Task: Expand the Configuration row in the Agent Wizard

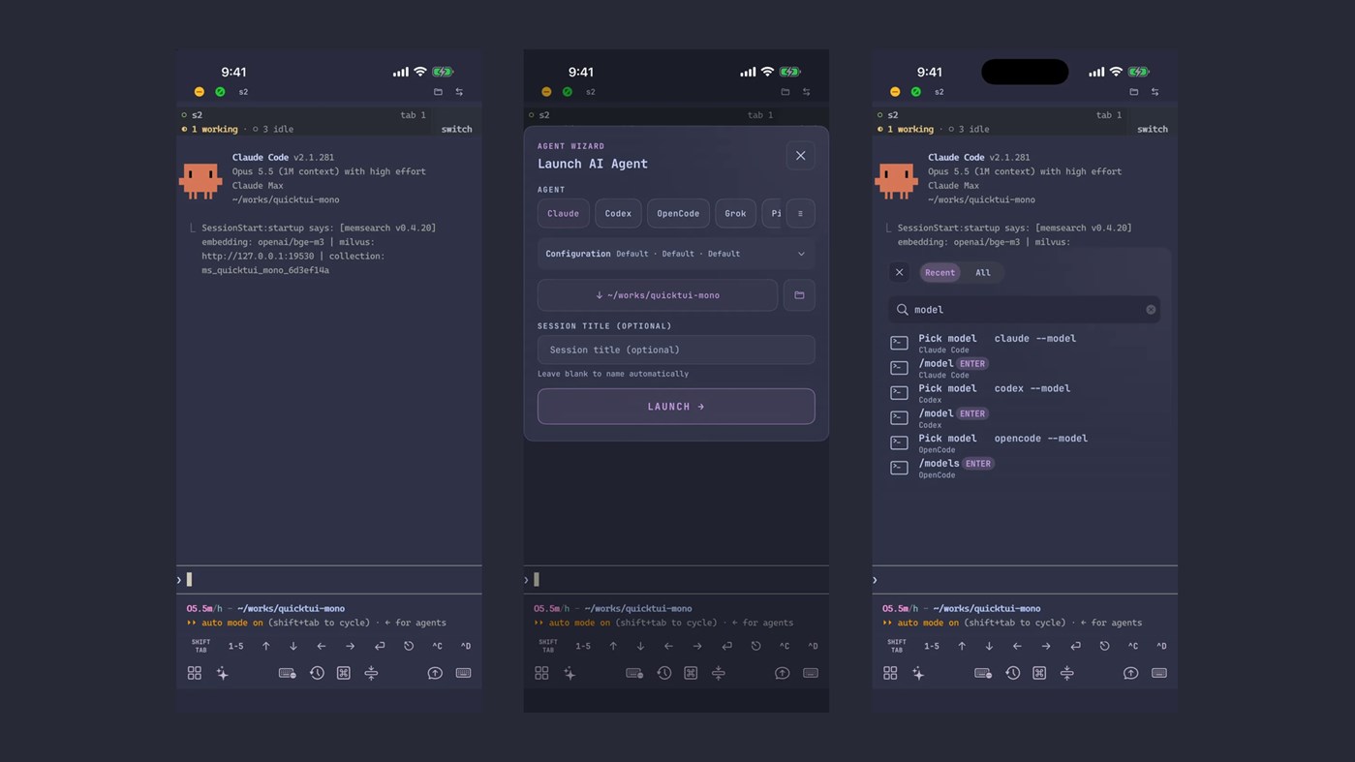Action: click(x=676, y=254)
